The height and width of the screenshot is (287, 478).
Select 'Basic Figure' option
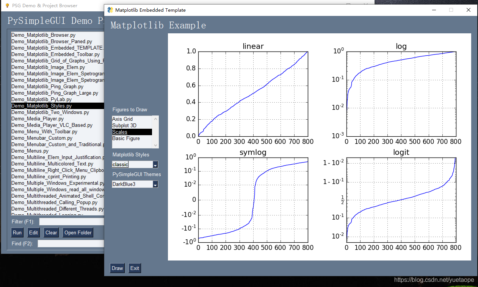pyautogui.click(x=132, y=138)
